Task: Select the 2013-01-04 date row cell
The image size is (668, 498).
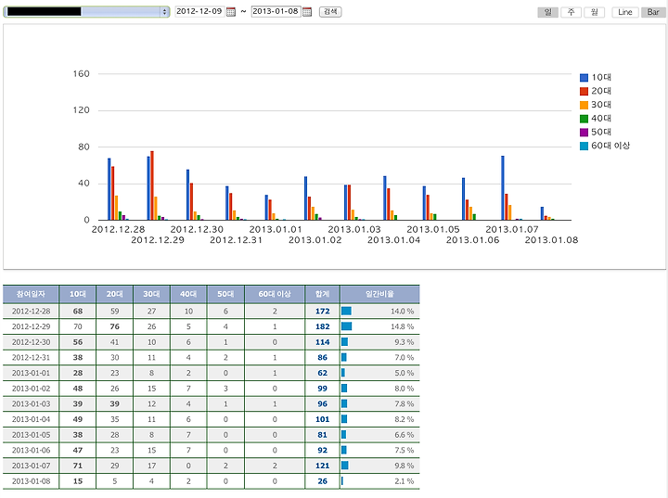Action: (x=31, y=419)
